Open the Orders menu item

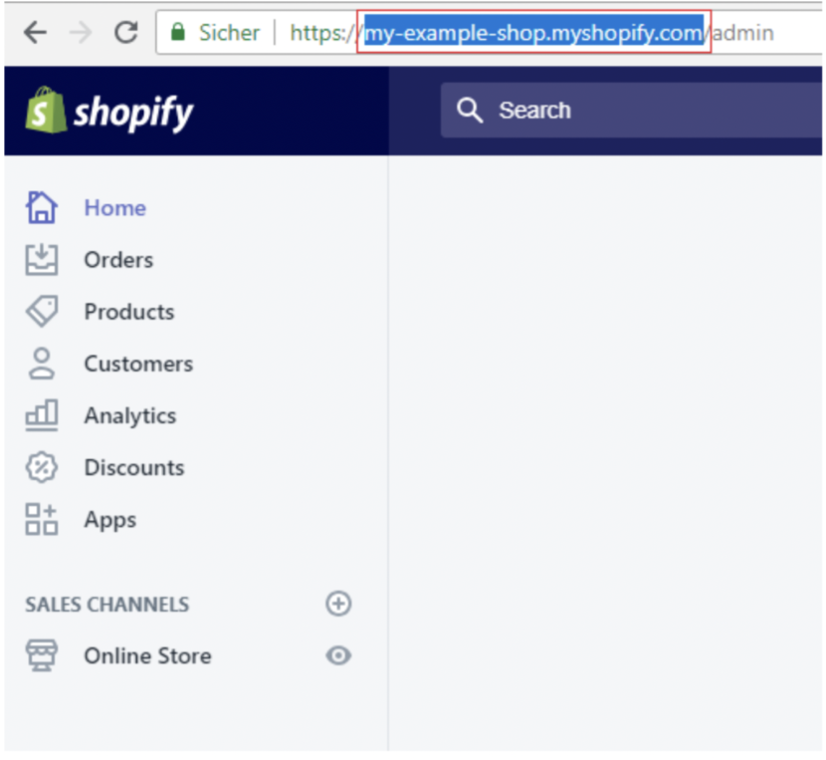118,260
